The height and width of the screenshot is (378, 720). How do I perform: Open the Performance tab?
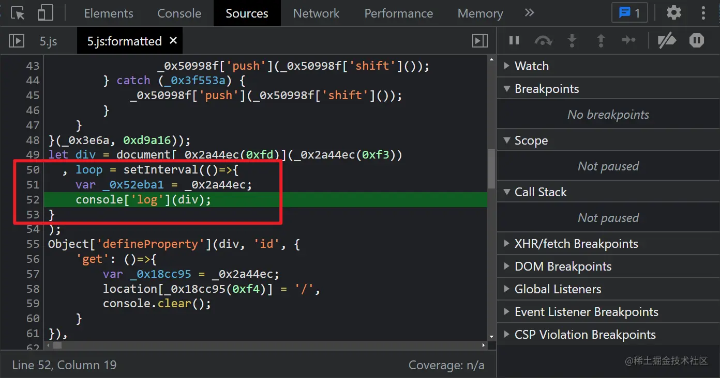tap(399, 13)
